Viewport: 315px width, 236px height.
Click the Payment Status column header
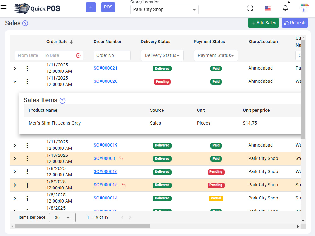[x=209, y=42]
